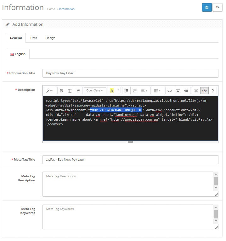Click the insert picture icon

(x=178, y=91)
